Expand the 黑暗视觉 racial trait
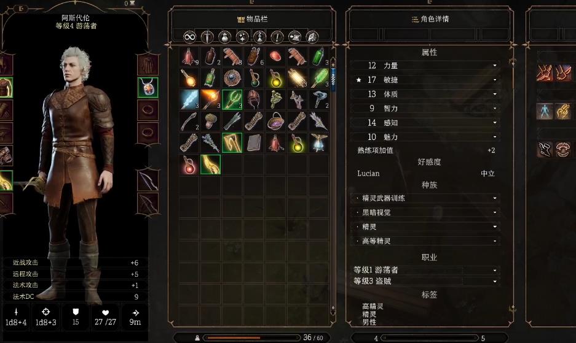576x343 pixels. pos(425,212)
